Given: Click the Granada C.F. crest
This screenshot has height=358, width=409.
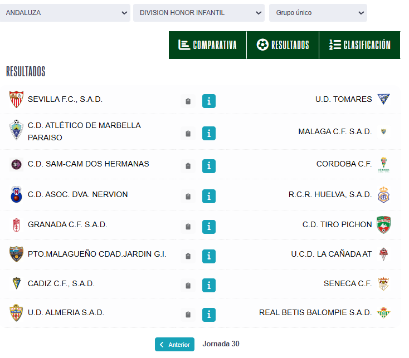Looking at the screenshot, I should (x=16, y=225).
